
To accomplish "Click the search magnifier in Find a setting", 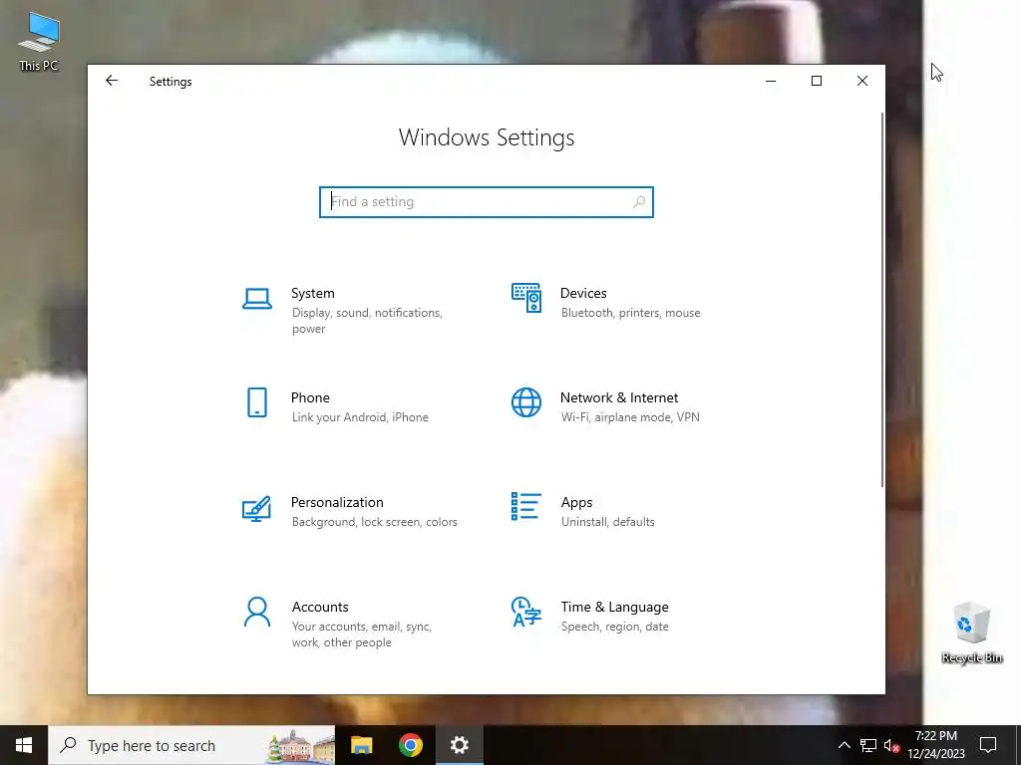I will pyautogui.click(x=639, y=201).
